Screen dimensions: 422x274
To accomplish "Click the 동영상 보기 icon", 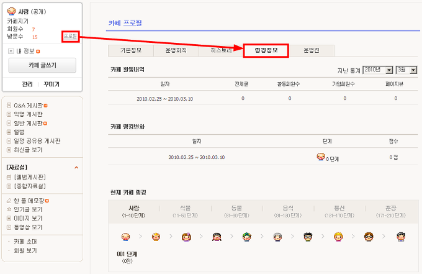I will (x=9, y=227).
